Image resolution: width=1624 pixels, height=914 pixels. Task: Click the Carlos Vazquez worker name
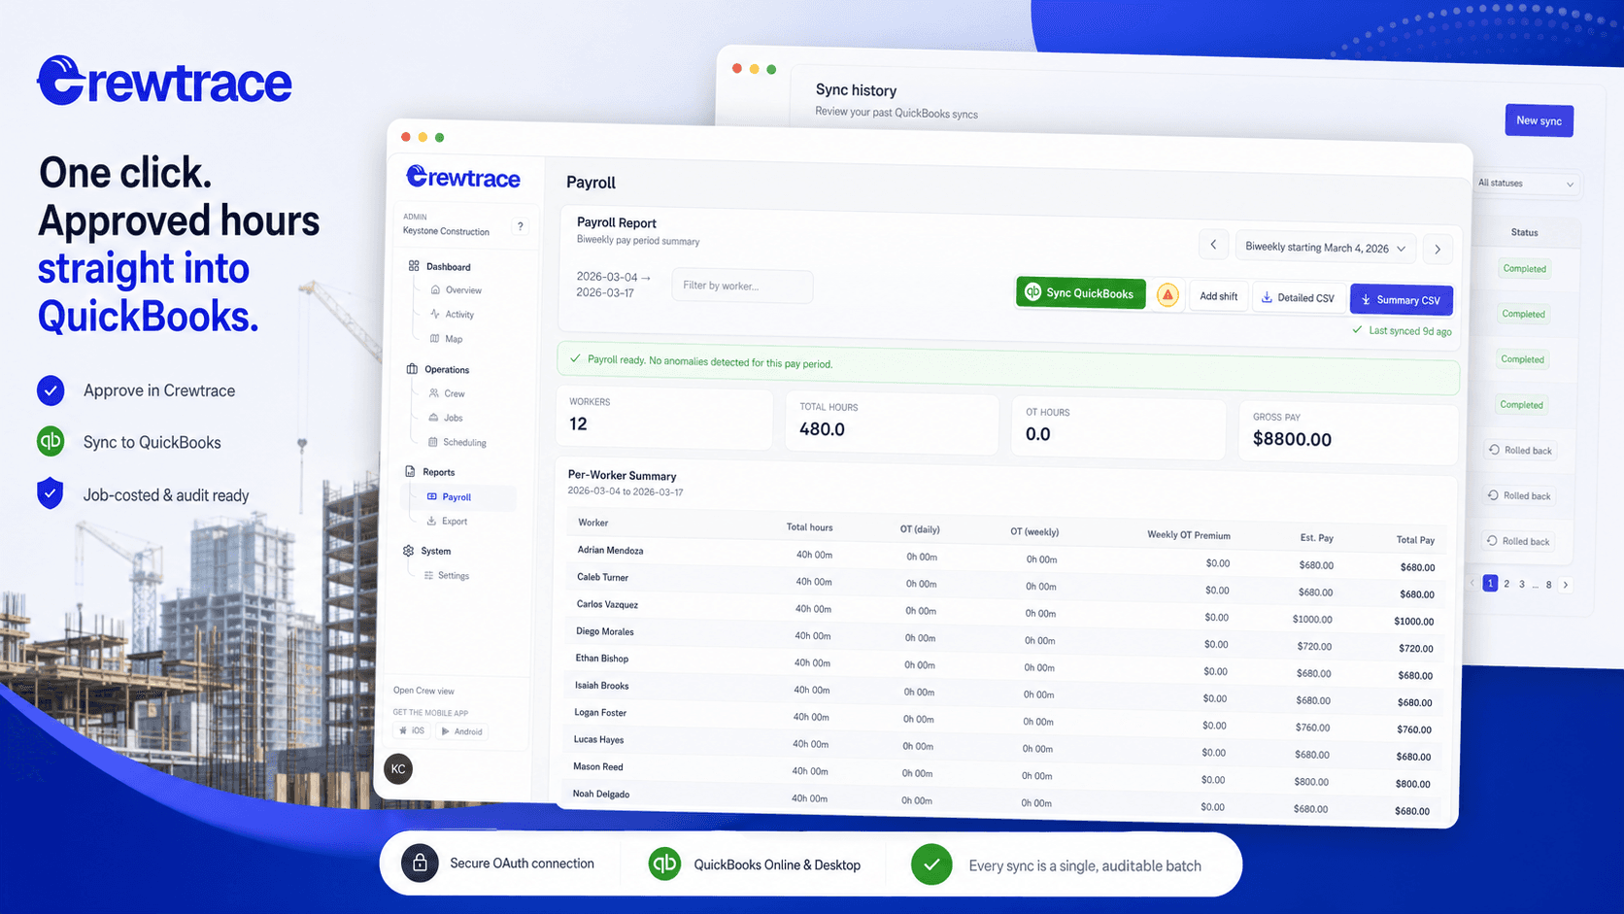607,604
